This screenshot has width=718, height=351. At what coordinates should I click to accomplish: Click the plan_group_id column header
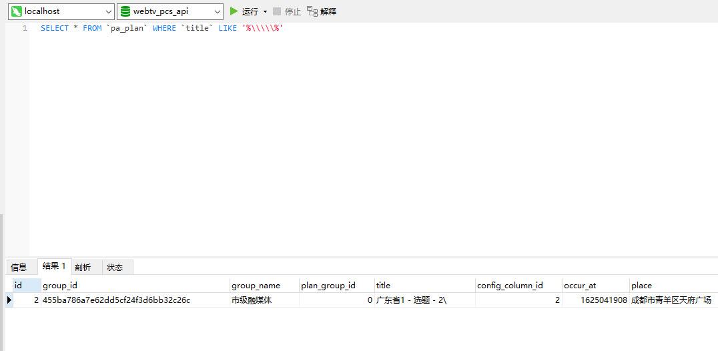(x=337, y=285)
